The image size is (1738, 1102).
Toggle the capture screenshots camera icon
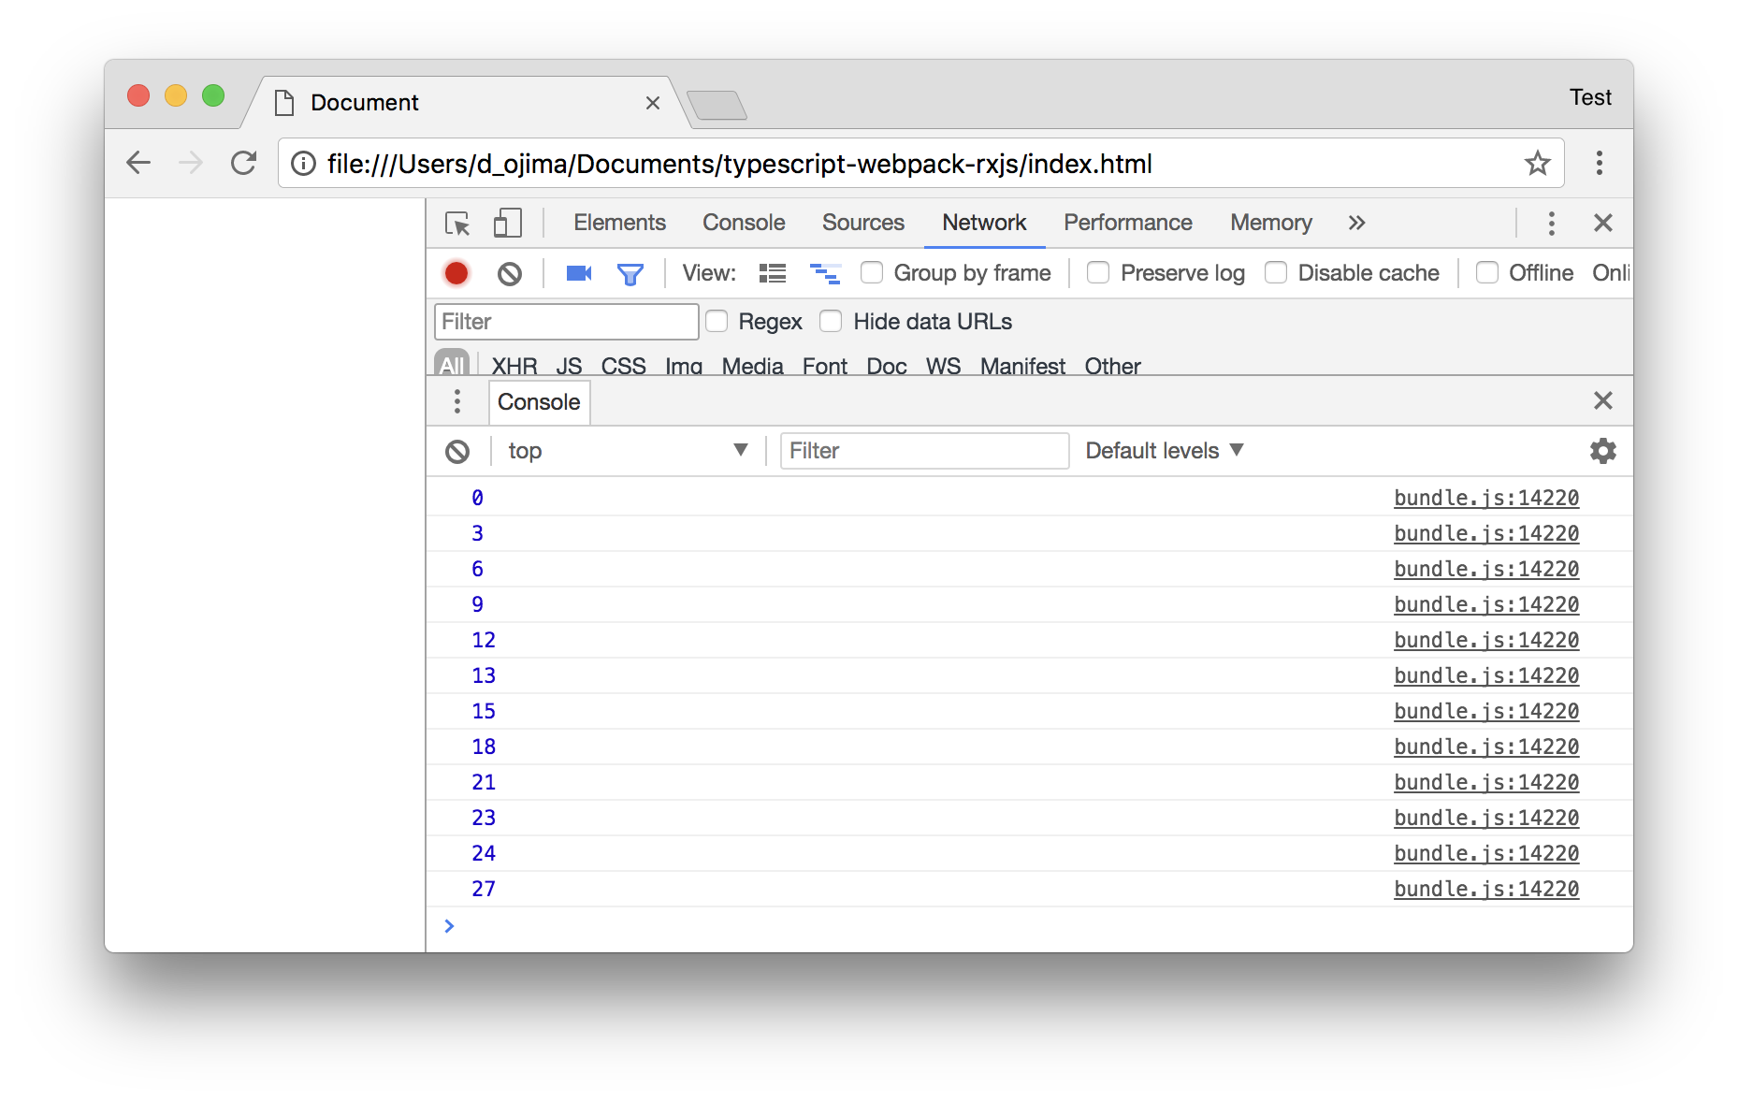(579, 273)
